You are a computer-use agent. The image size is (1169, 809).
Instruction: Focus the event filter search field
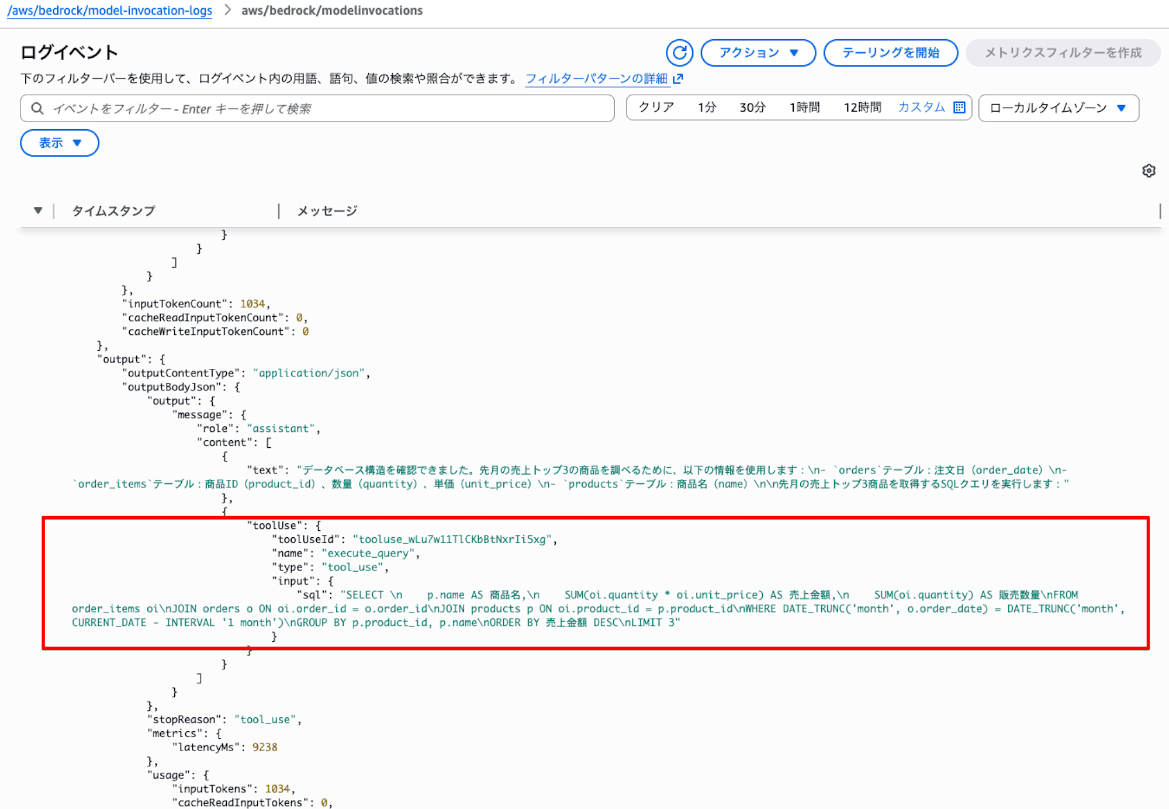coord(327,108)
